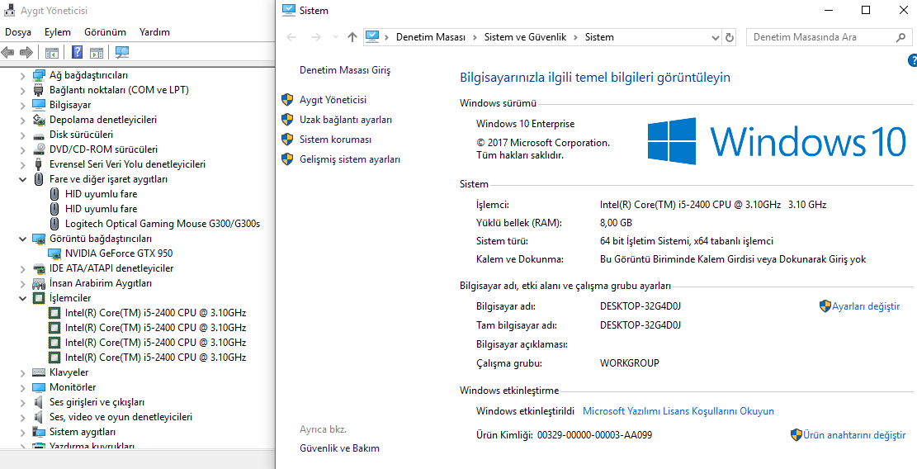Click the 8,00 GB RAM value
Image resolution: width=917 pixels, height=469 pixels.
tap(616, 223)
